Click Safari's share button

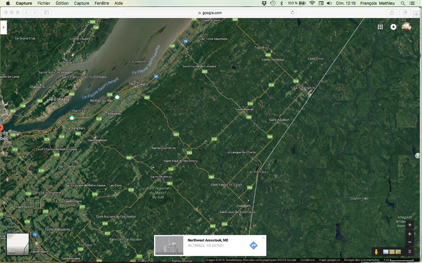click(x=392, y=13)
